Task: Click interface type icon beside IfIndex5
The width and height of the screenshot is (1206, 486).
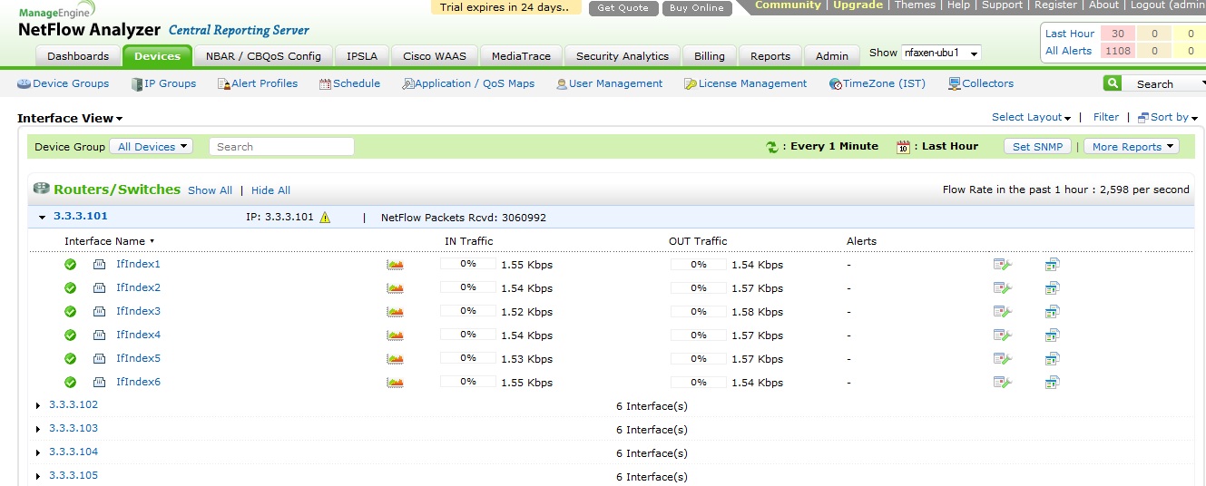Action: coord(99,359)
